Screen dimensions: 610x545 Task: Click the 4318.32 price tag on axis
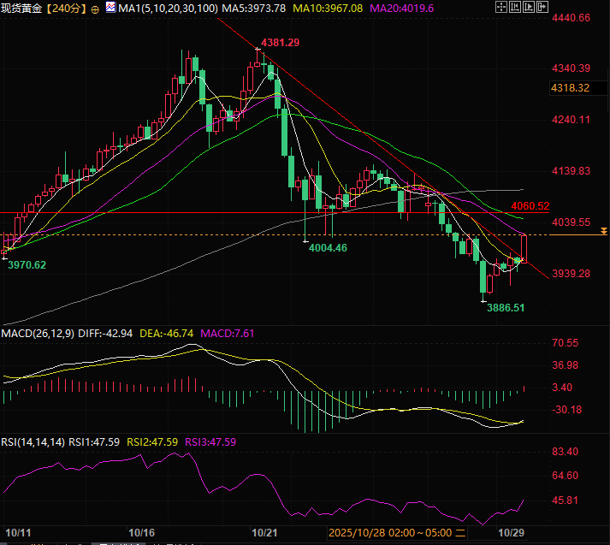[571, 87]
